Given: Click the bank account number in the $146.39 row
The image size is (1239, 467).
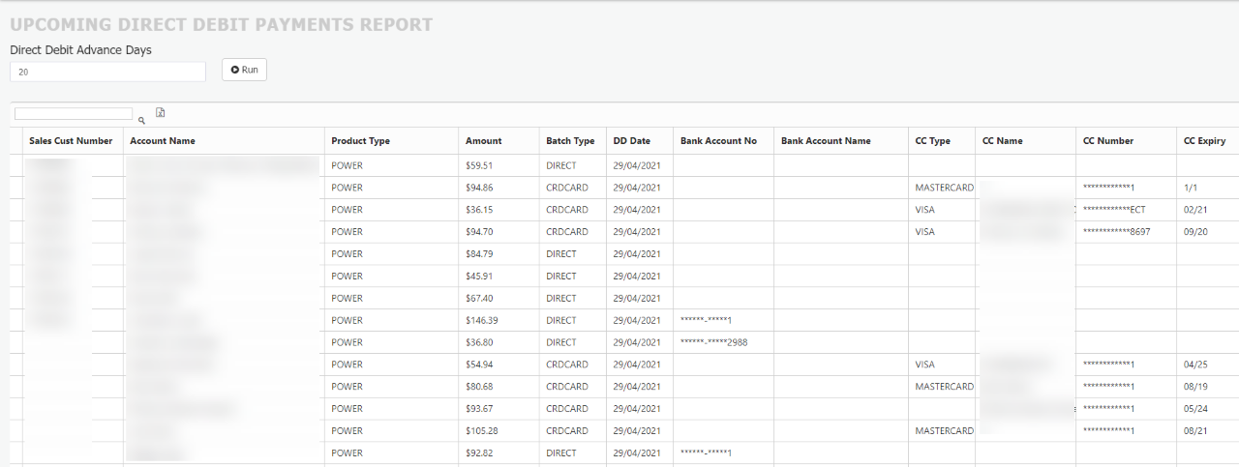Looking at the screenshot, I should click(707, 320).
